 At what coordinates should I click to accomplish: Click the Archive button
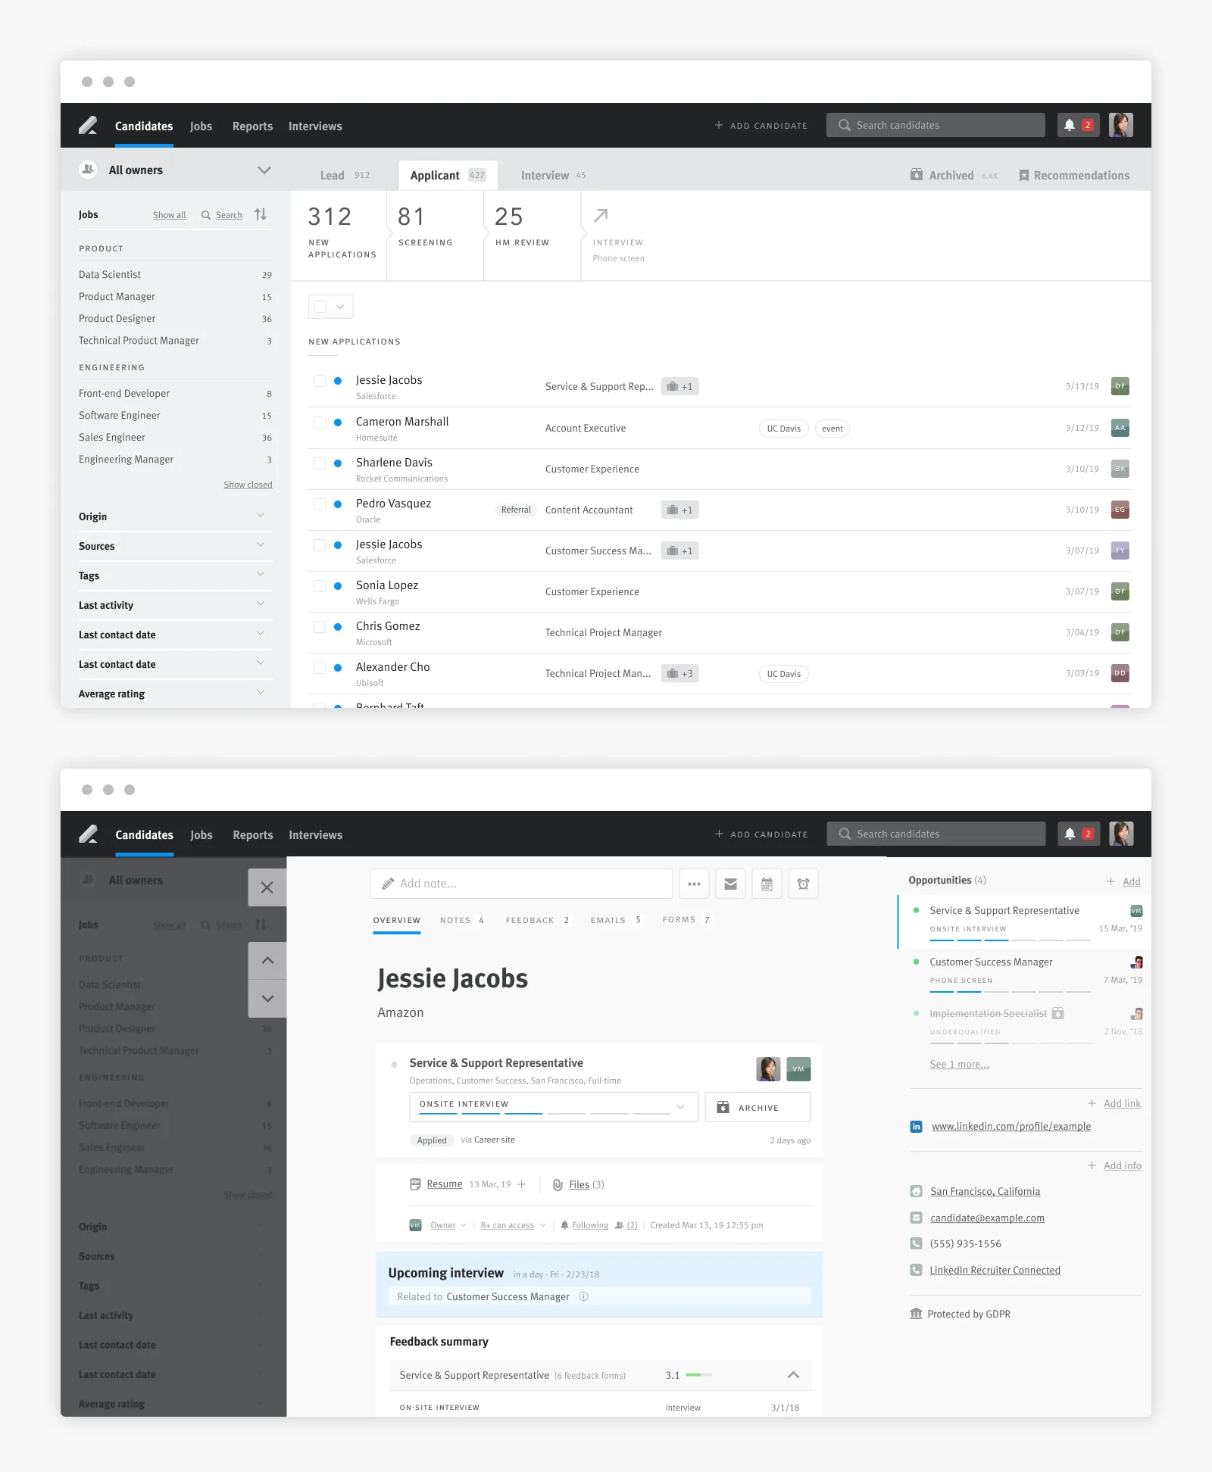click(x=757, y=1107)
